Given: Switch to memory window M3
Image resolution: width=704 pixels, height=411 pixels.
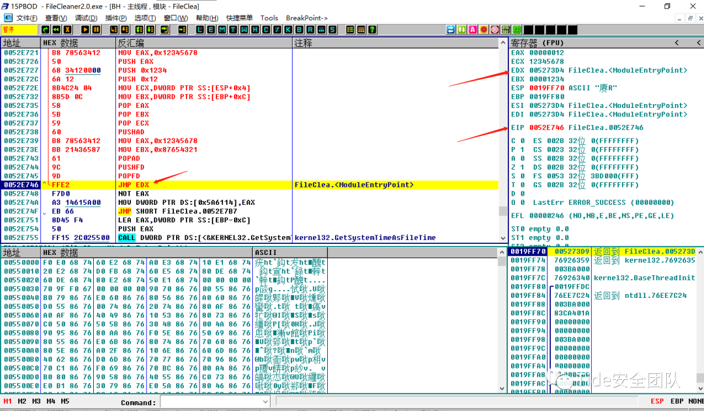Looking at the screenshot, I should (37, 401).
